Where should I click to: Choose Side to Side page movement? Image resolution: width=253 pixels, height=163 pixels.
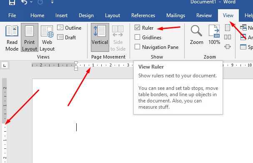click(x=118, y=38)
